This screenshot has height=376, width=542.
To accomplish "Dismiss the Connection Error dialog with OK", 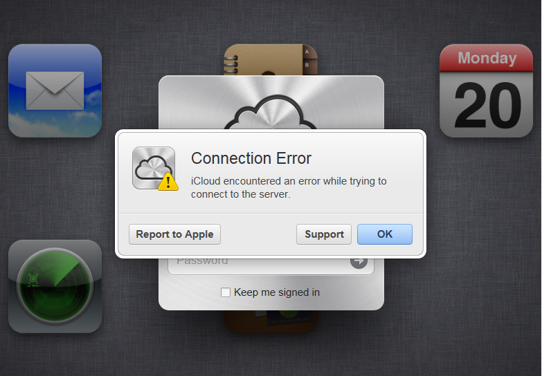I will pos(385,234).
